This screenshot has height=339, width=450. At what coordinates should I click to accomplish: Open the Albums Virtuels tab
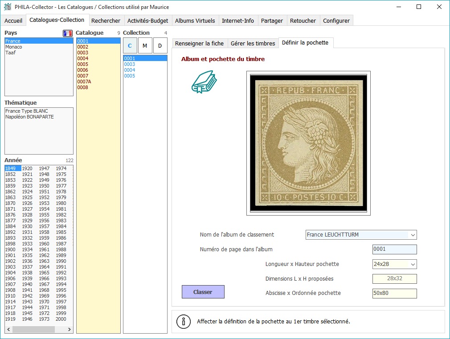[x=195, y=20]
